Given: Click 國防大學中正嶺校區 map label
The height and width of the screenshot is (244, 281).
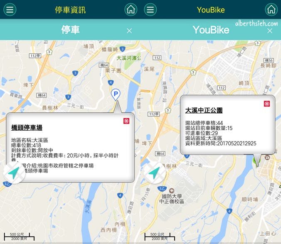Looking at the screenshot, I should pyautogui.click(x=172, y=199).
